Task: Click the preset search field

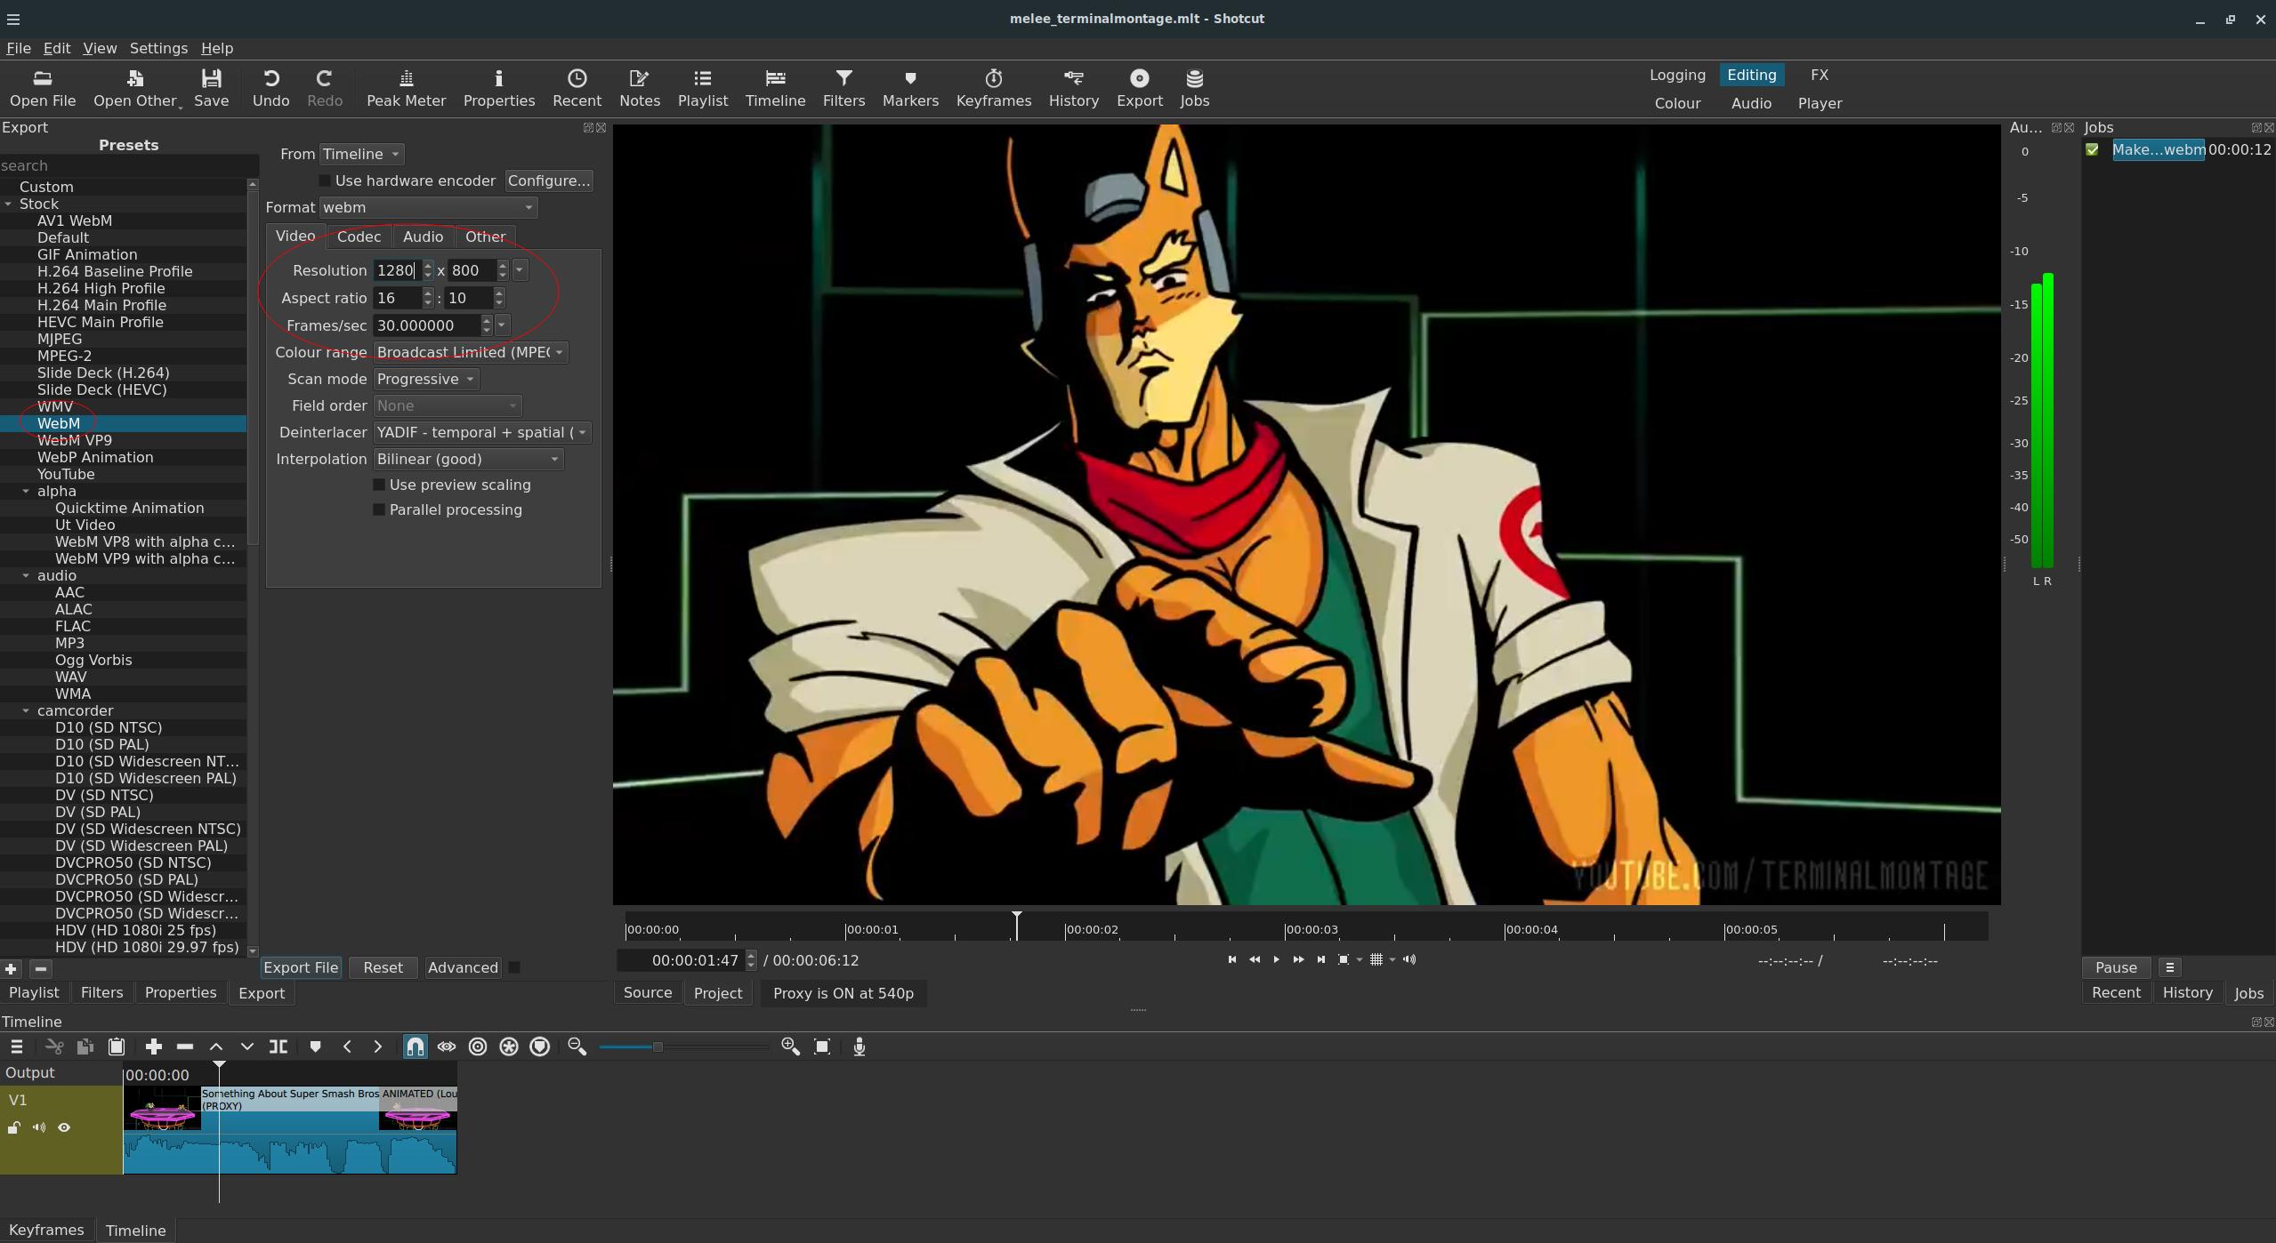Action: (x=129, y=165)
